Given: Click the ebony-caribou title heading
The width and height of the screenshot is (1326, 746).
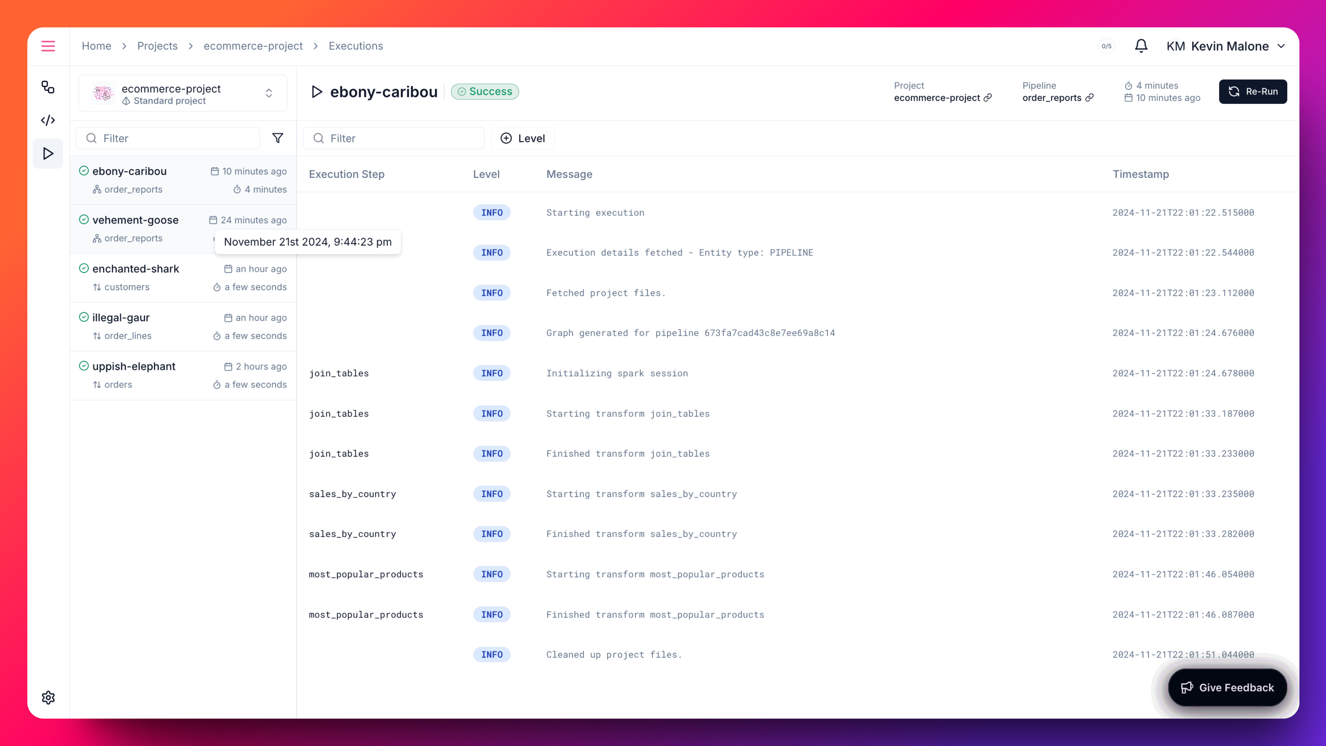Looking at the screenshot, I should tap(384, 92).
